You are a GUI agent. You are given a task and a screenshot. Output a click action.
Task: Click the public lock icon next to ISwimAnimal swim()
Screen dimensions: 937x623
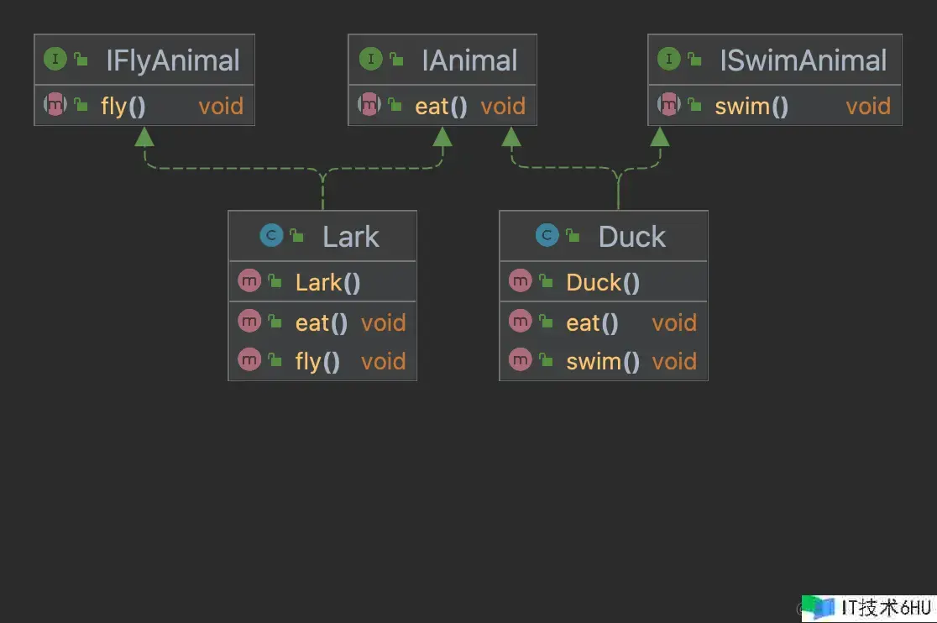tap(694, 104)
